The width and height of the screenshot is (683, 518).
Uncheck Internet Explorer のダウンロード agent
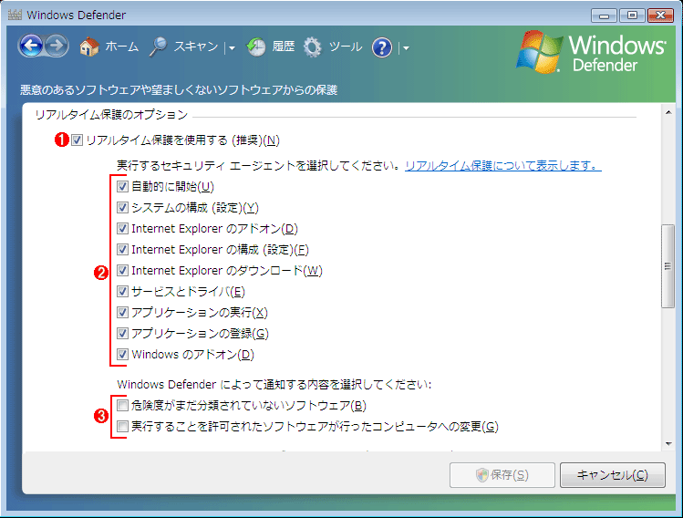[x=122, y=270]
